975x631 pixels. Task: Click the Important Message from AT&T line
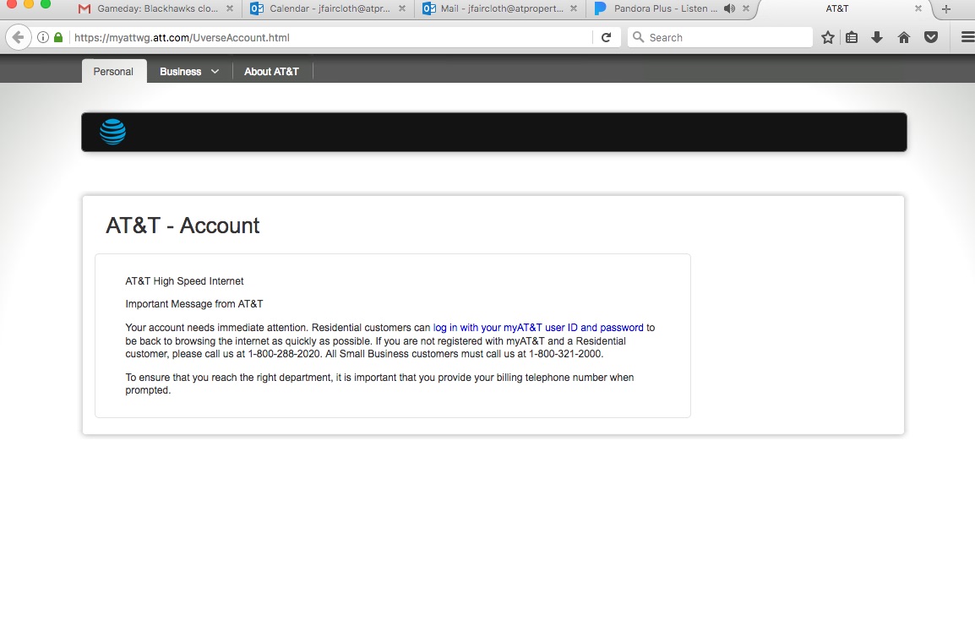(194, 304)
